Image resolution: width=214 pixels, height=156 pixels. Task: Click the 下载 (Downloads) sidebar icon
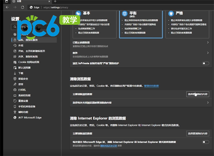point(14,73)
